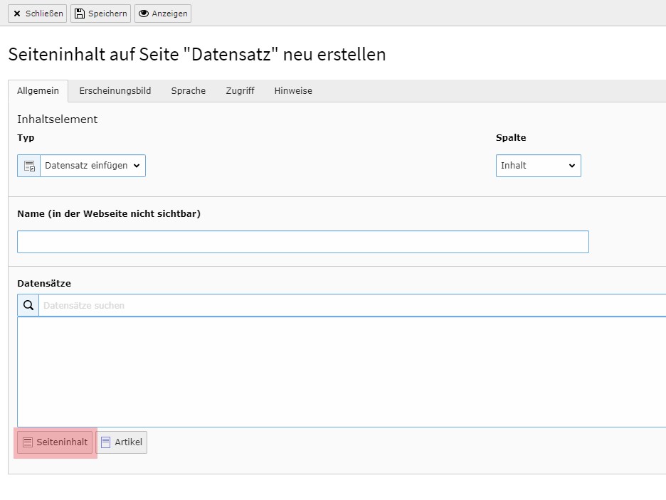Preview the page using the Anzeigen eye button
Screen dimensions: 666x500
(x=162, y=14)
